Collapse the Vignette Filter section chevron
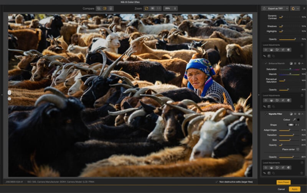The width and height of the screenshot is (307, 193). pos(302,114)
